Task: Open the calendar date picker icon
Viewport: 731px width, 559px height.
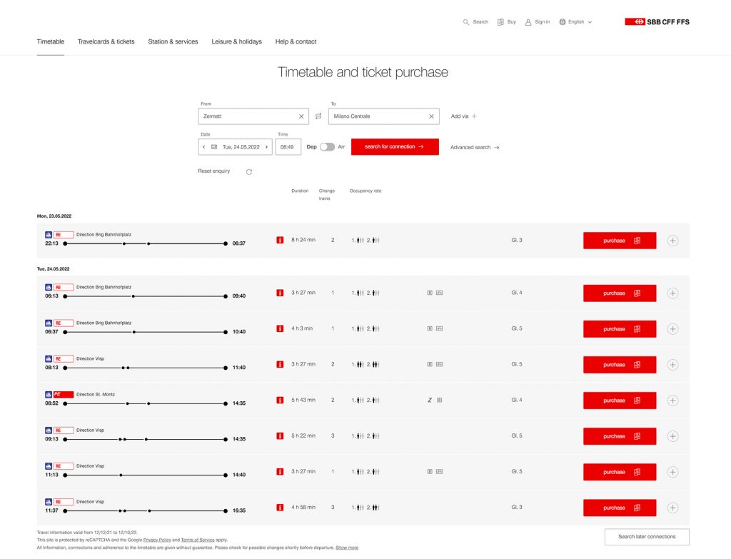Action: [x=214, y=147]
